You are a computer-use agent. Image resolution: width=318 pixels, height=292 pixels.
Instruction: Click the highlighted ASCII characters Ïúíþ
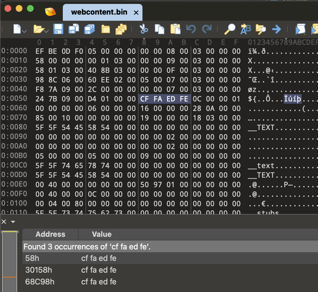pos(292,99)
